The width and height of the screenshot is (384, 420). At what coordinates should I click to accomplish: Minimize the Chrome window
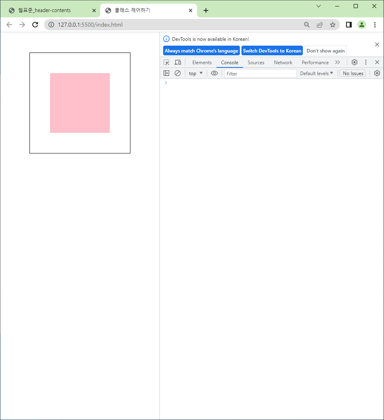tap(337, 6)
